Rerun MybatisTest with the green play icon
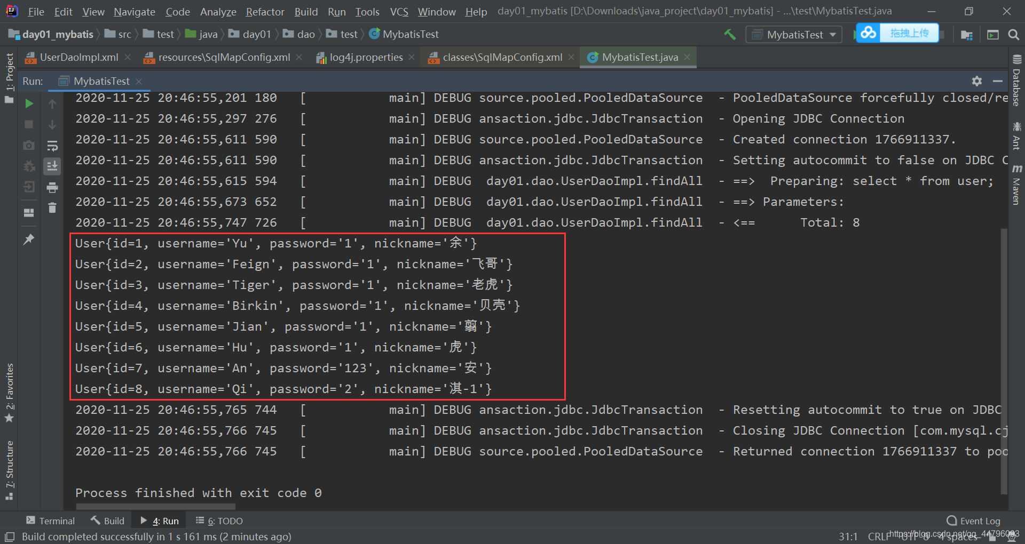 (29, 103)
